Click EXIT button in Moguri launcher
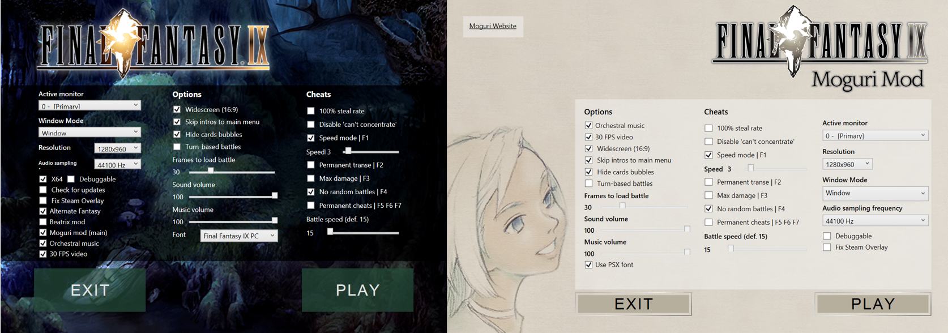This screenshot has height=333, width=948. point(634,304)
